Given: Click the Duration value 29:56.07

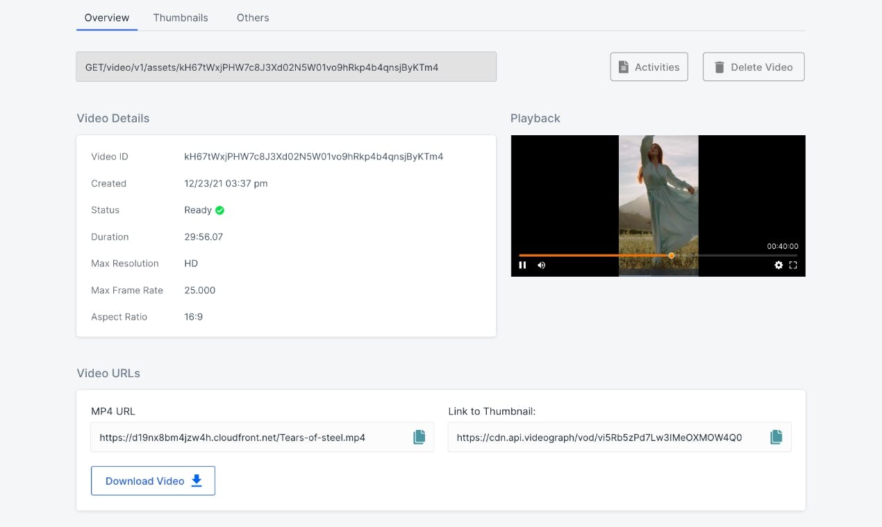Looking at the screenshot, I should tap(203, 237).
